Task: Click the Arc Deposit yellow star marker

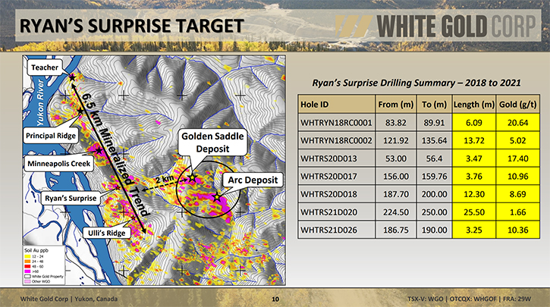Action: 218,197
